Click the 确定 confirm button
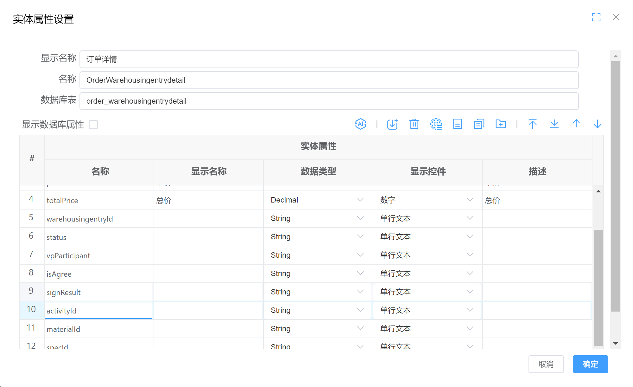 590,364
